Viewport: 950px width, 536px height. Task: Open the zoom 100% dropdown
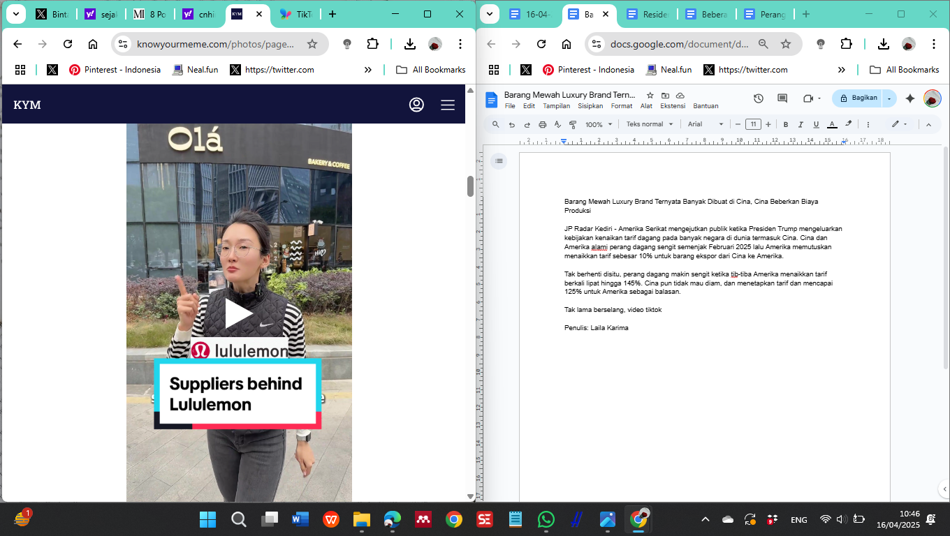click(x=599, y=124)
